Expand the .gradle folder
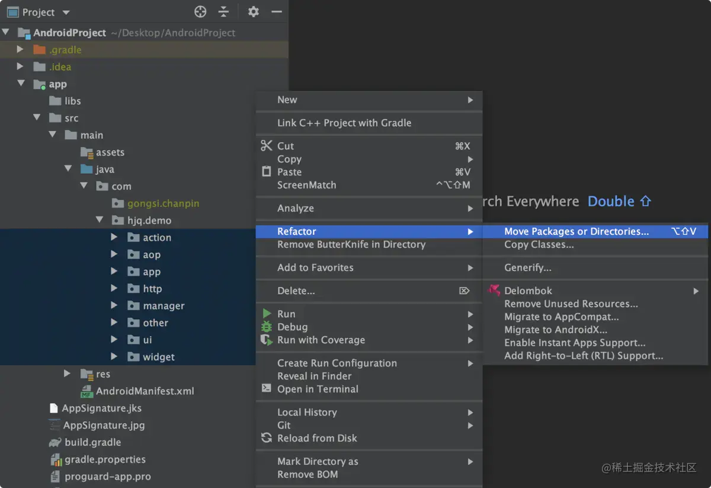This screenshot has height=488, width=711. point(20,50)
